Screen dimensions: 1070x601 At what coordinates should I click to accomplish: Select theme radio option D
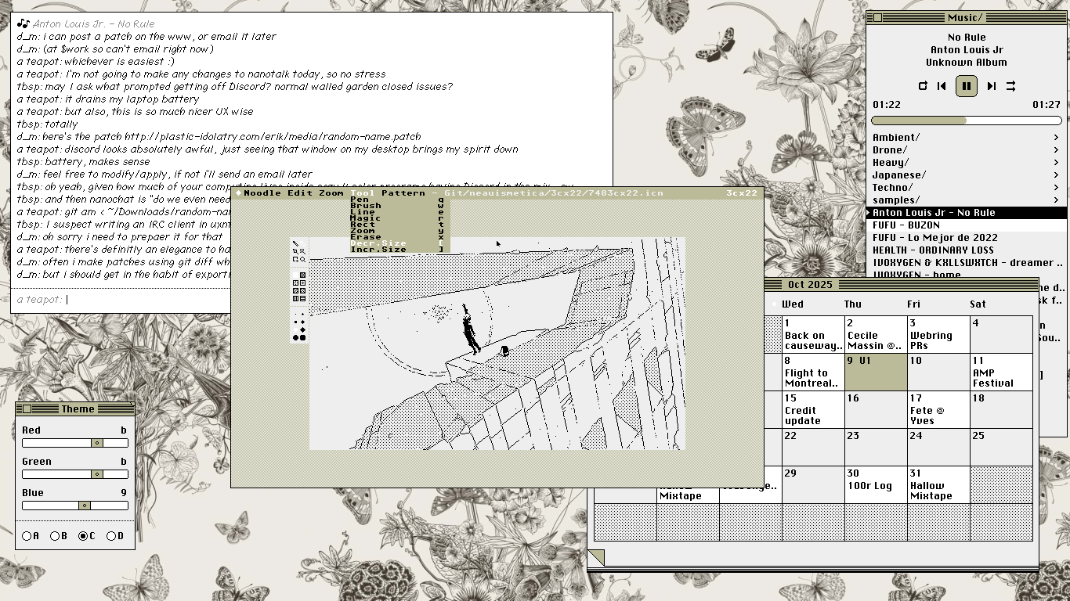click(x=111, y=536)
